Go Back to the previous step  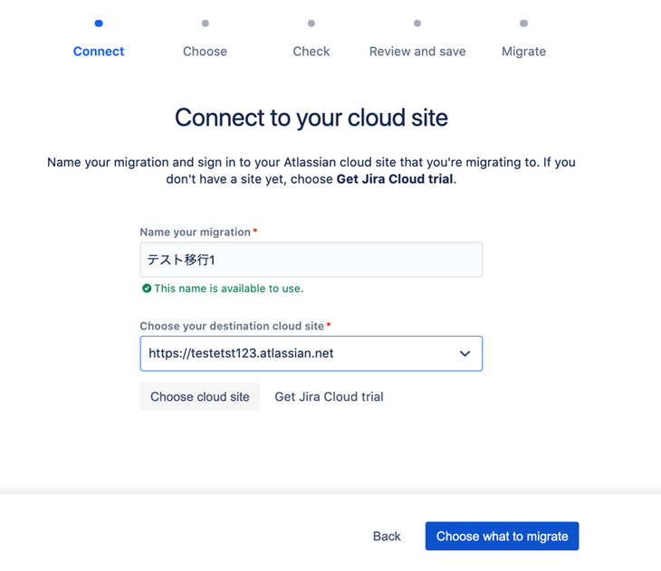coord(387,536)
